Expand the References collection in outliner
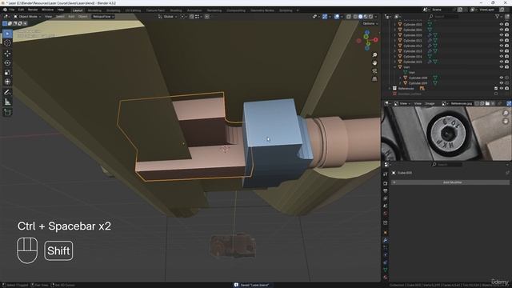512x288 pixels. [390, 89]
